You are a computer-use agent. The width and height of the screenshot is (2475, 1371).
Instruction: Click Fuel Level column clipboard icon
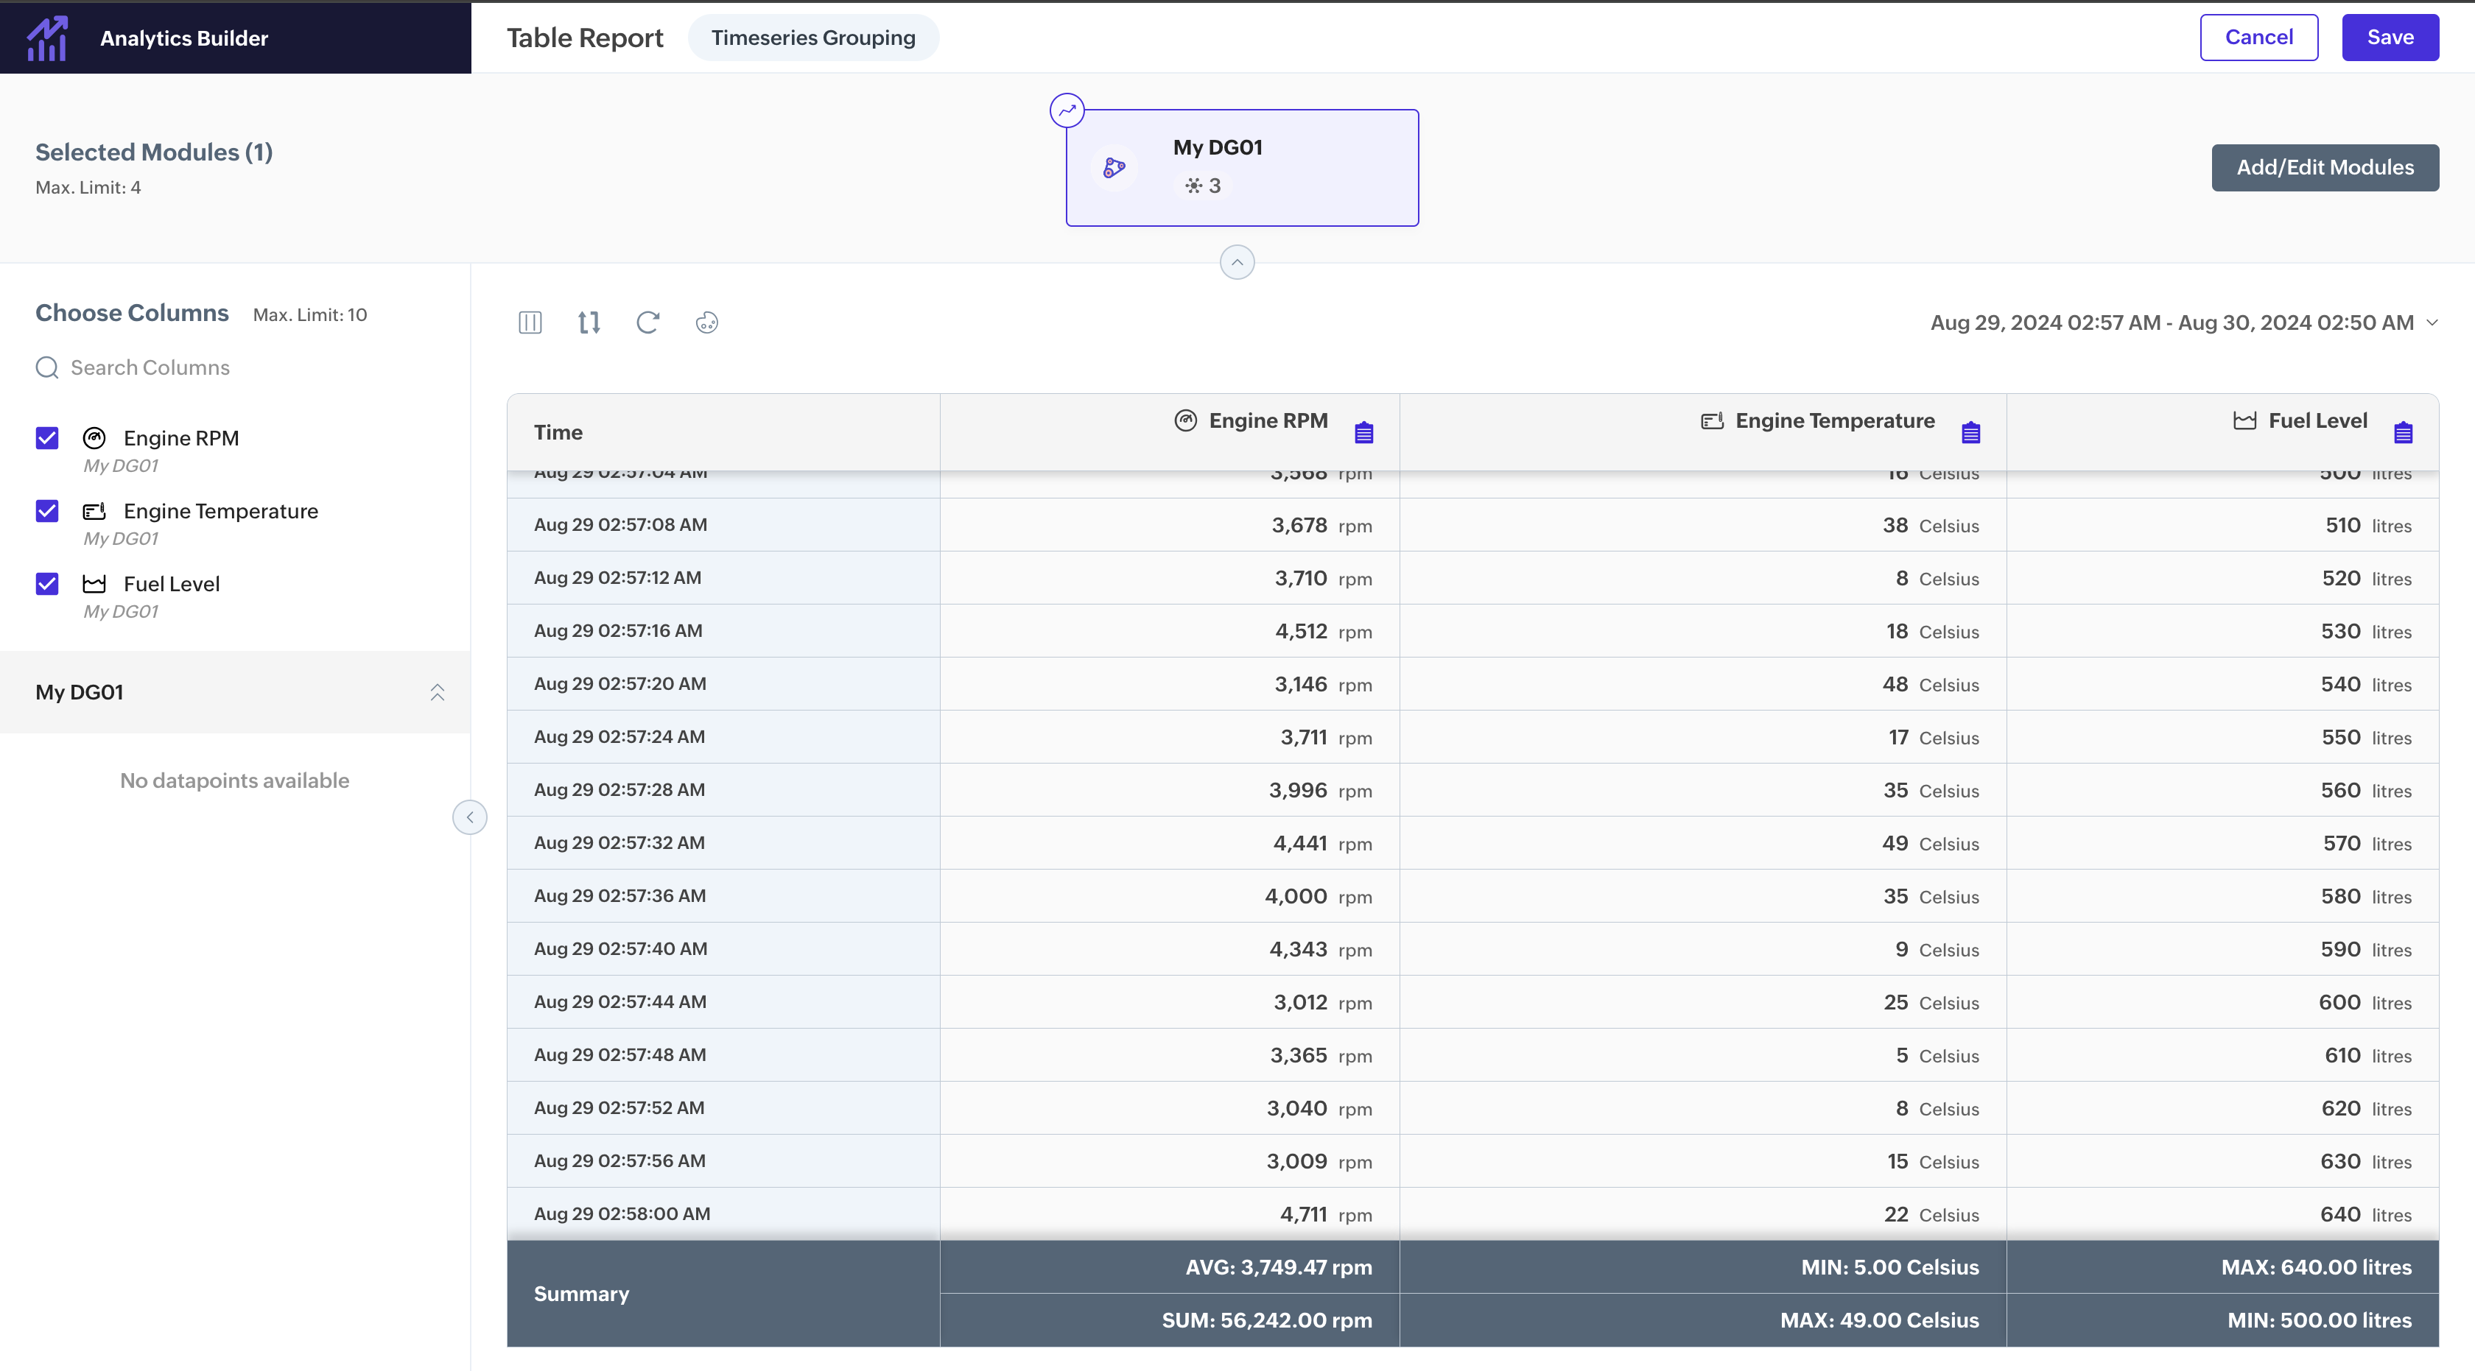(2403, 433)
